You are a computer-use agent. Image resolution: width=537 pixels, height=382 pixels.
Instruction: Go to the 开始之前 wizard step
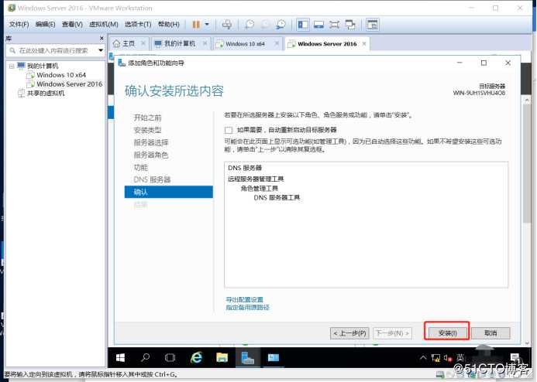coord(147,118)
